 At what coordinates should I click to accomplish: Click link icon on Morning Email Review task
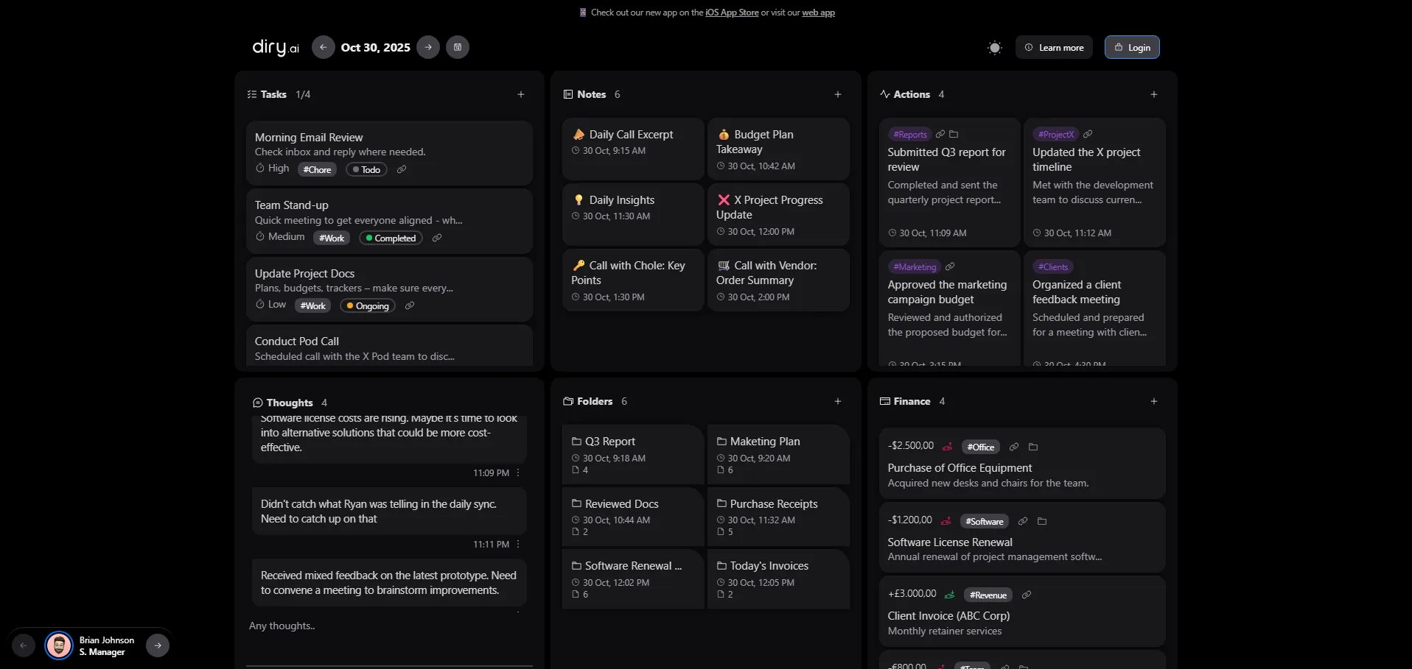(x=402, y=169)
